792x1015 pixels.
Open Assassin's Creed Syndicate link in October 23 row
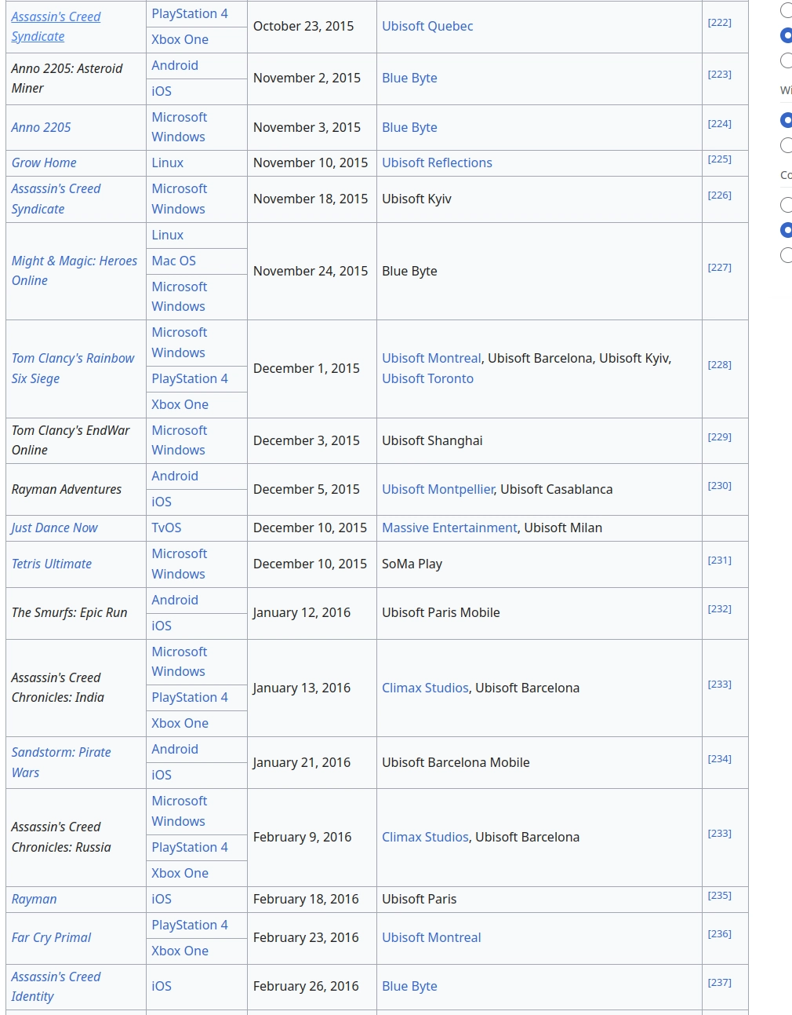(56, 27)
